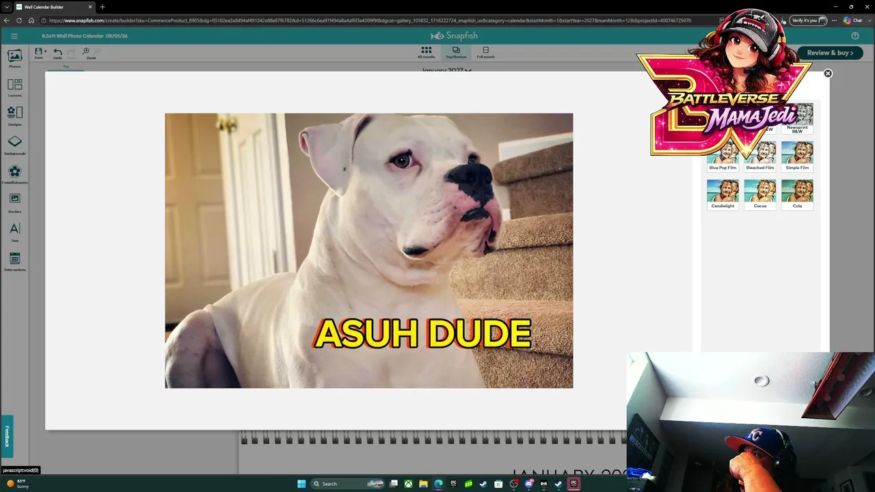The image size is (875, 492).
Task: Open the Layouts panel
Action: [14, 87]
